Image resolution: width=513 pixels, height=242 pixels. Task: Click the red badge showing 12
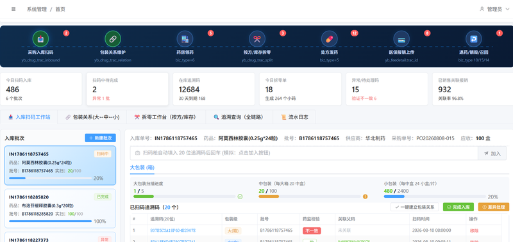(x=355, y=33)
